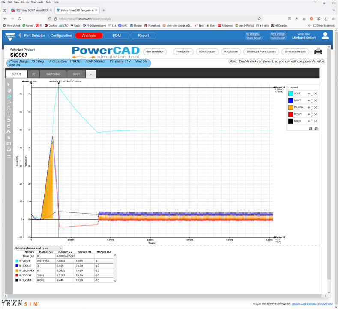This screenshot has width=338, height=309.
Task: Switch to the IC tab
Action: tap(33, 74)
